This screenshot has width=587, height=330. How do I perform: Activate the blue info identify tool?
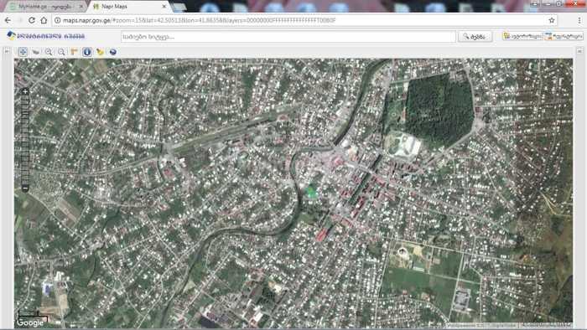87,52
